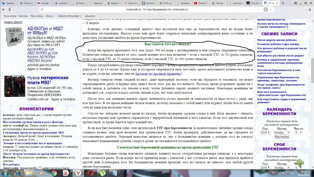Select the day dropdown under Календарь беременности
The height and width of the screenshot is (177, 314).
[298, 132]
